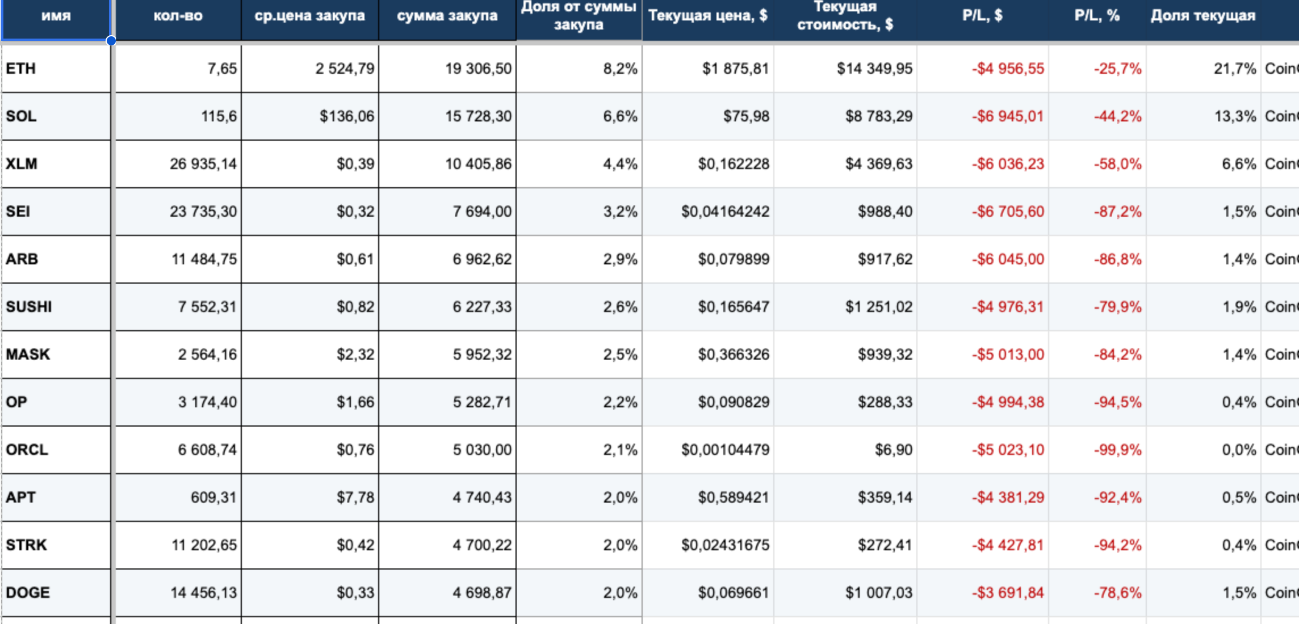Image resolution: width=1299 pixels, height=624 pixels.
Task: Click the 'Текущая цена, $' header
Action: 708,19
